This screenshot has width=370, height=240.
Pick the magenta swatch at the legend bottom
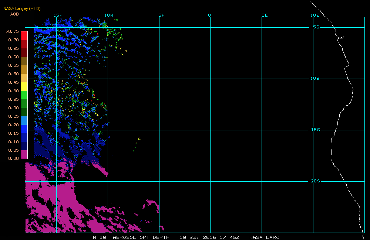point(24,154)
